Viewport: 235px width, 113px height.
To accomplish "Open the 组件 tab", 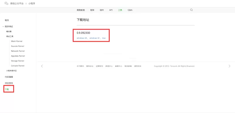I will click(x=102, y=10).
